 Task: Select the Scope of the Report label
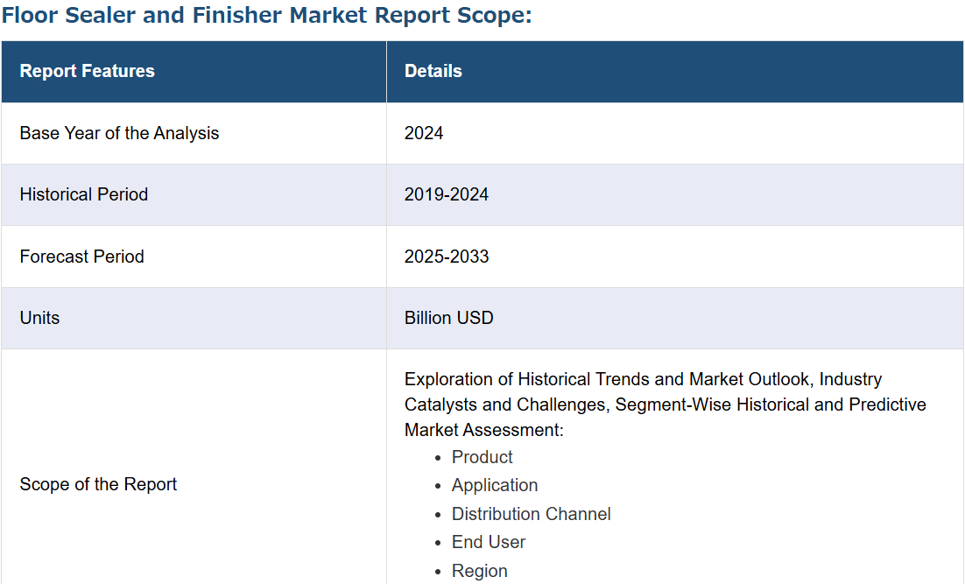(x=98, y=484)
